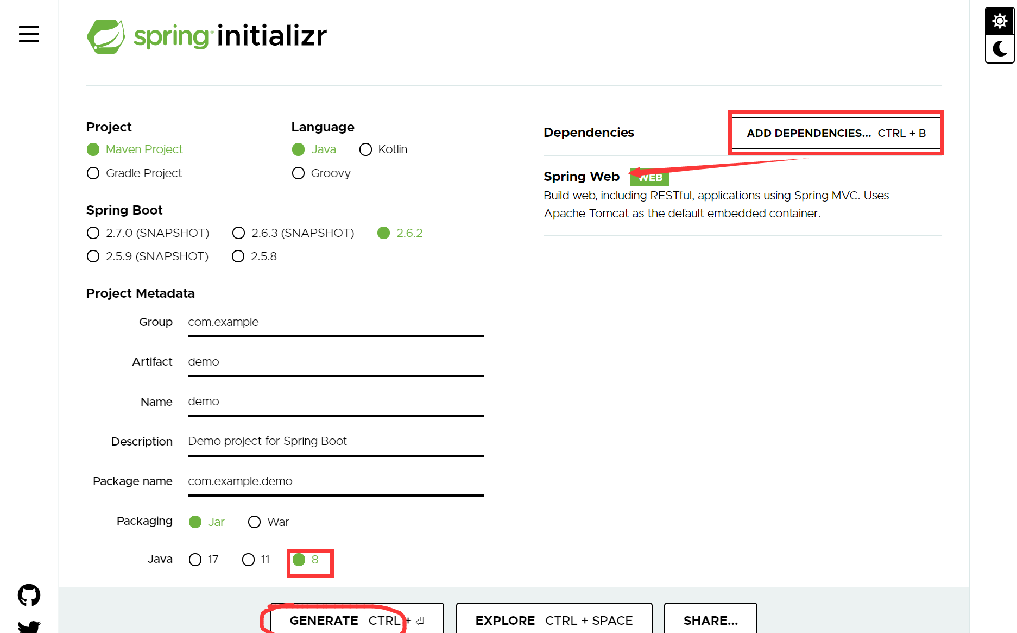
Task: Choose Kotlin as the language
Action: point(383,149)
